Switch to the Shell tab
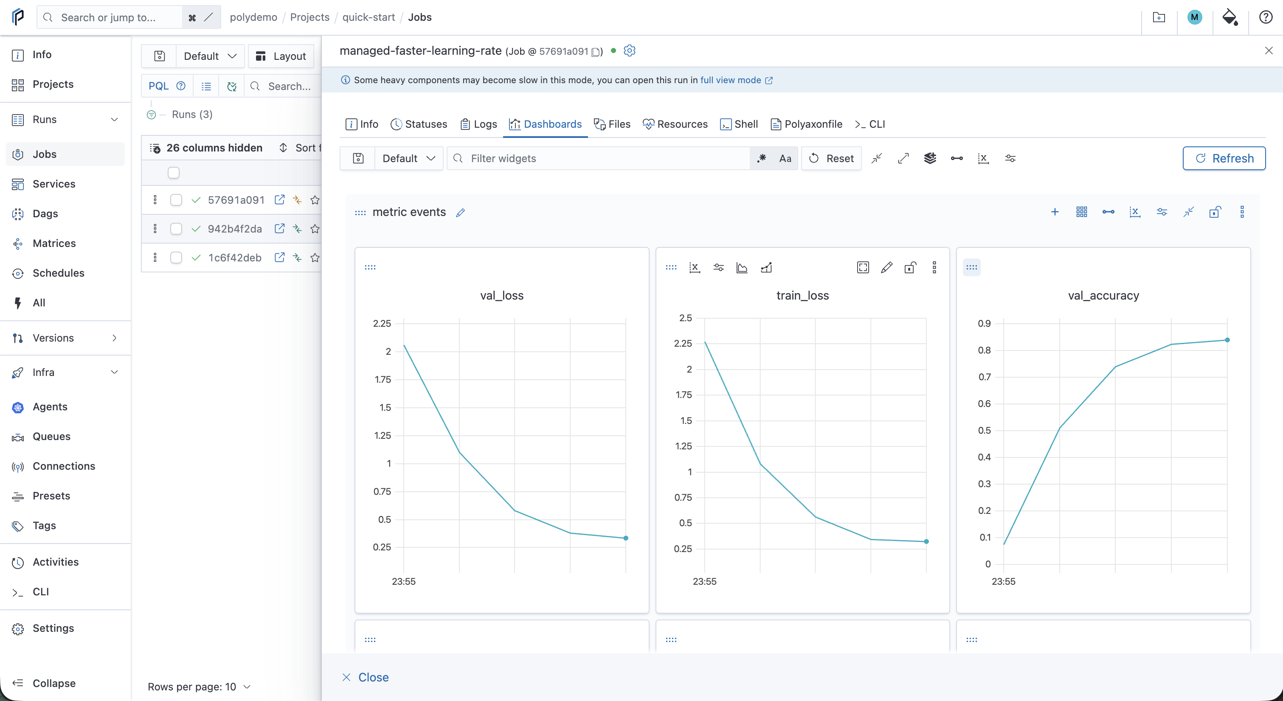The image size is (1283, 701). point(739,124)
